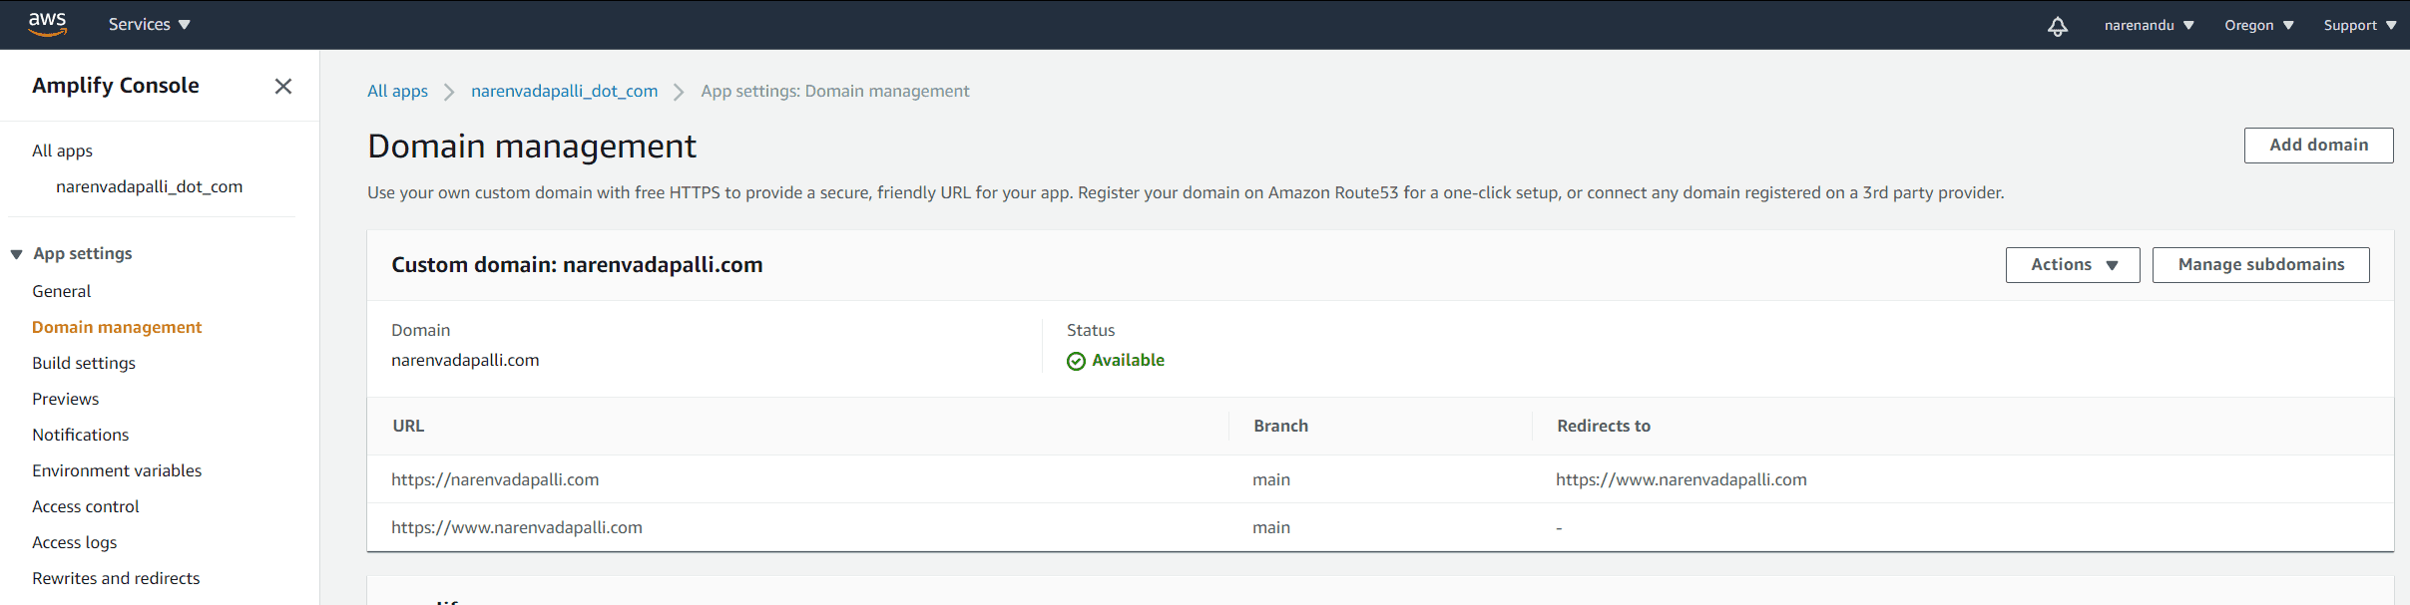Select Environment variables in sidebar

[117, 471]
